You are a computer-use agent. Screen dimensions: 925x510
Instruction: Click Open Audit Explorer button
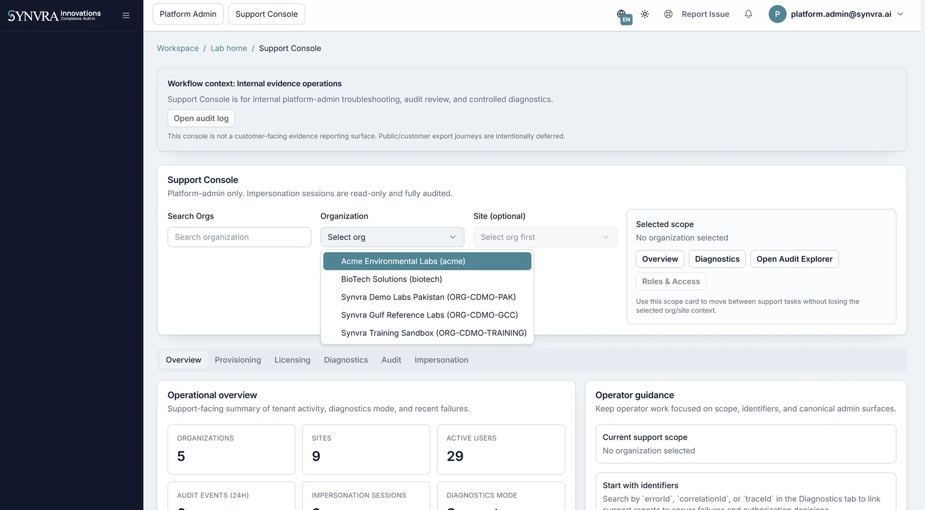point(794,259)
